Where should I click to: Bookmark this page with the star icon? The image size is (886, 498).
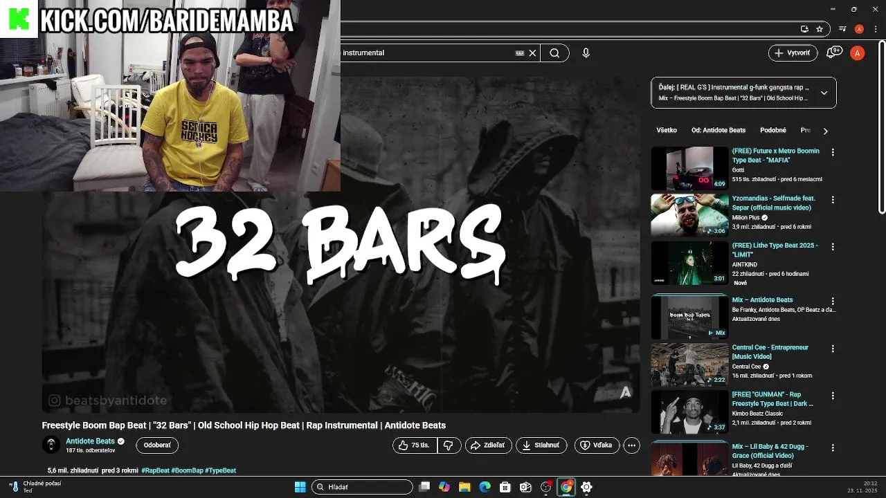[820, 29]
